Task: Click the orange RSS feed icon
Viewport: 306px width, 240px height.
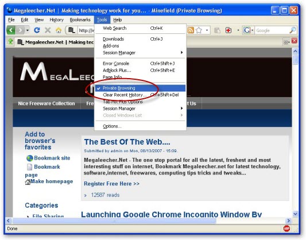Action: point(191,30)
